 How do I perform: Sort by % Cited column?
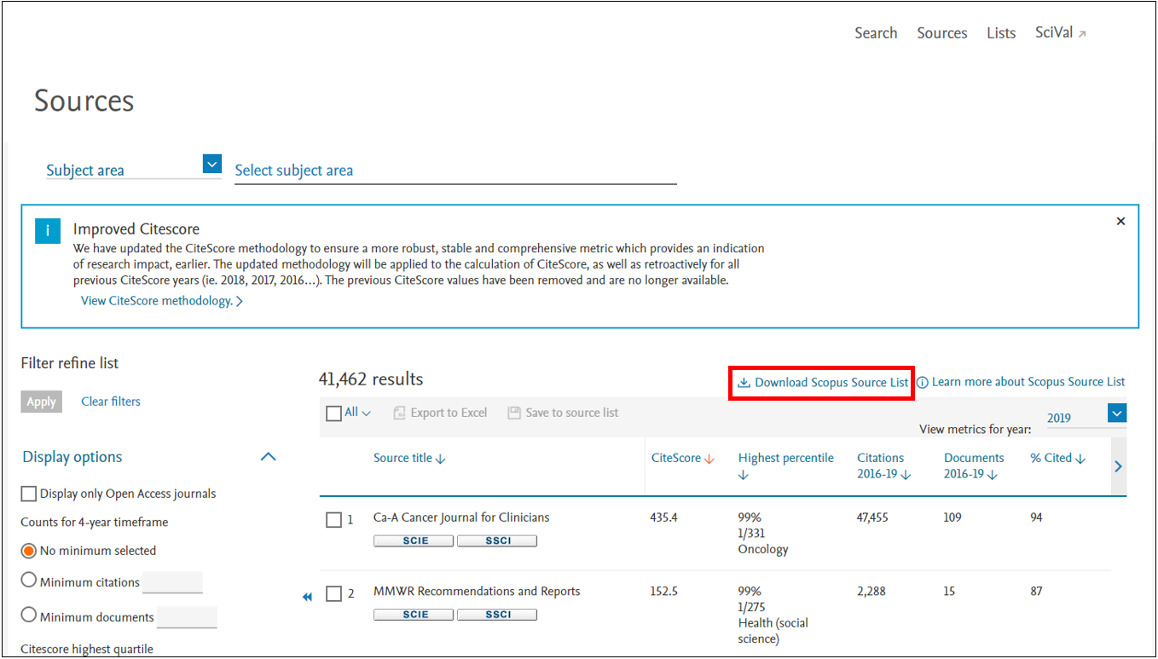(x=1058, y=458)
